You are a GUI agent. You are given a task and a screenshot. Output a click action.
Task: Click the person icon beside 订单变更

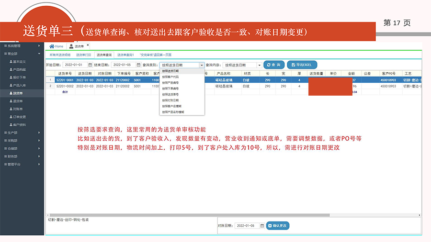(11, 117)
